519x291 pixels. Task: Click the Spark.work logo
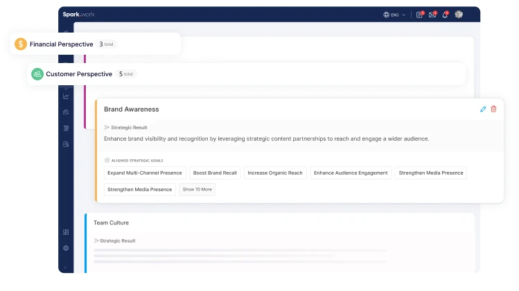click(77, 14)
